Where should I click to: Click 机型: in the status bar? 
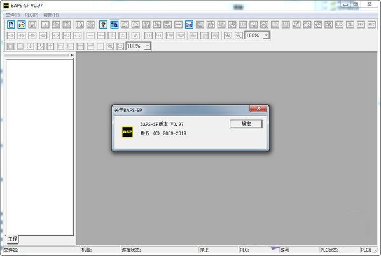coord(87,250)
